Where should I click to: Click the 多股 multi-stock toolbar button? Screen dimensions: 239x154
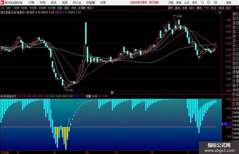pyautogui.click(x=185, y=8)
